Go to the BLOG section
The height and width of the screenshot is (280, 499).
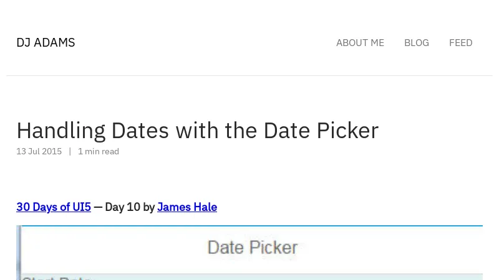click(x=416, y=43)
